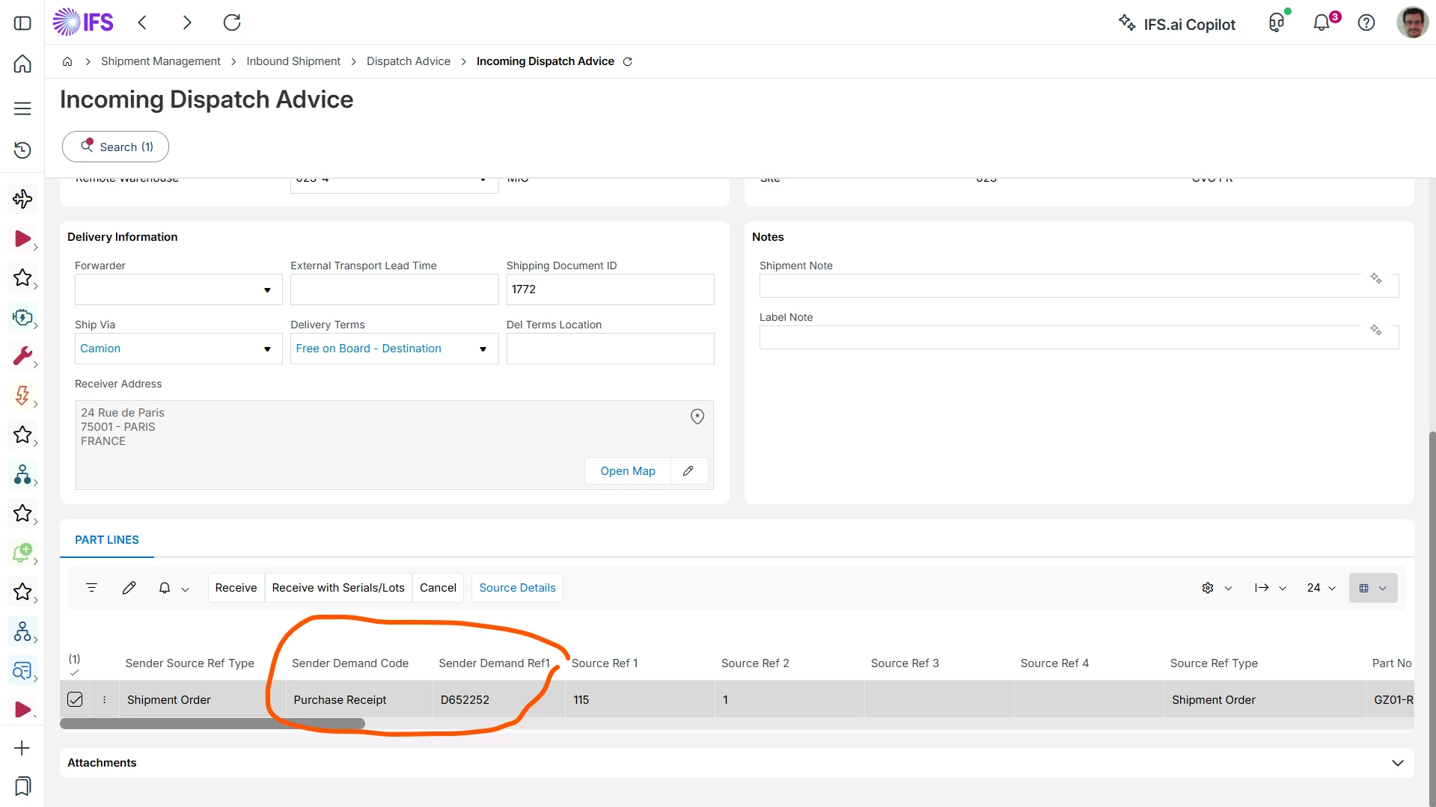The width and height of the screenshot is (1436, 807).
Task: Open Source Details
Action: [517, 588]
